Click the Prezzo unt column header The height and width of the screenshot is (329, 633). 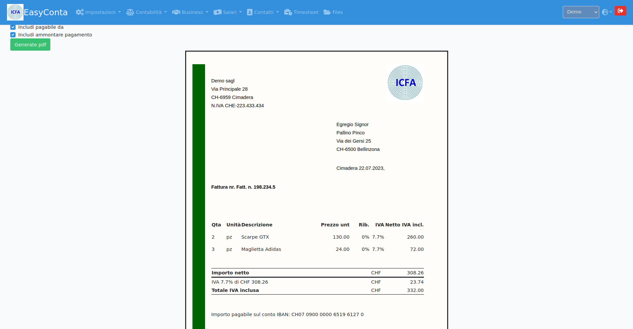point(335,225)
